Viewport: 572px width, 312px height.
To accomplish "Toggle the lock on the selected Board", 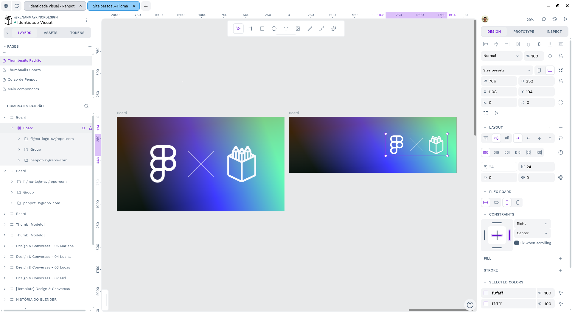I will (x=90, y=128).
